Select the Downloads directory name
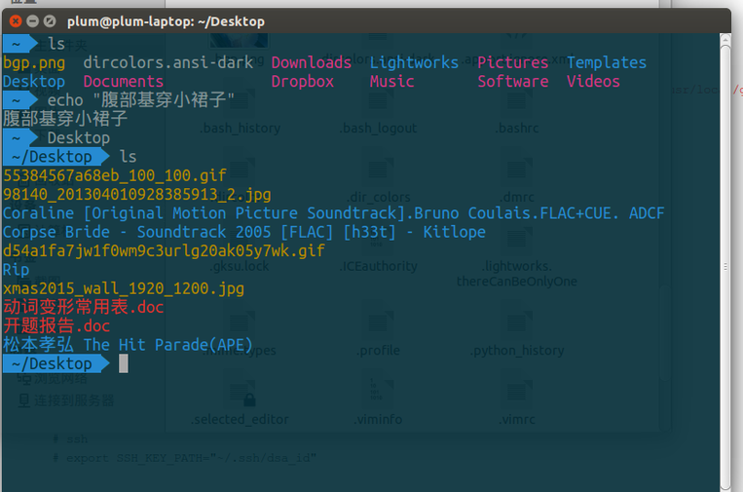The height and width of the screenshot is (492, 743). 312,62
